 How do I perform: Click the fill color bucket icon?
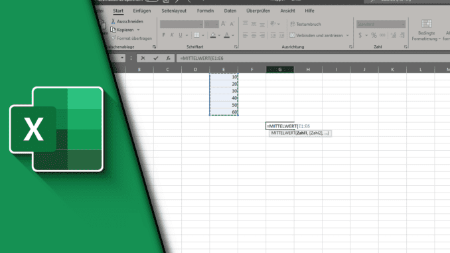click(x=213, y=35)
